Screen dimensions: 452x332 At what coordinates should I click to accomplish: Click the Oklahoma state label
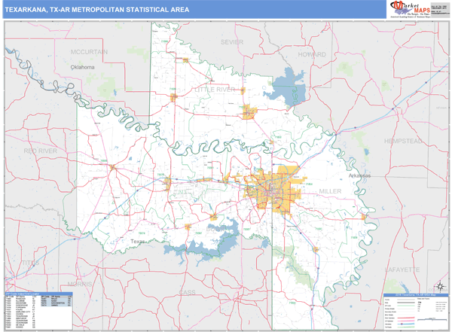[84, 67]
